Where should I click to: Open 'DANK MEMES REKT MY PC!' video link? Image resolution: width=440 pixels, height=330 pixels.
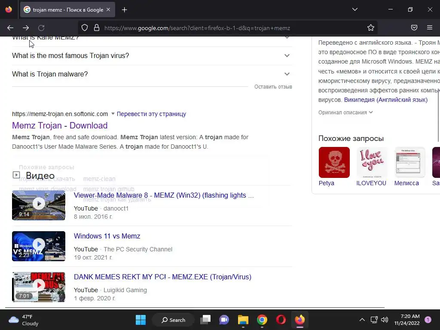click(x=162, y=277)
